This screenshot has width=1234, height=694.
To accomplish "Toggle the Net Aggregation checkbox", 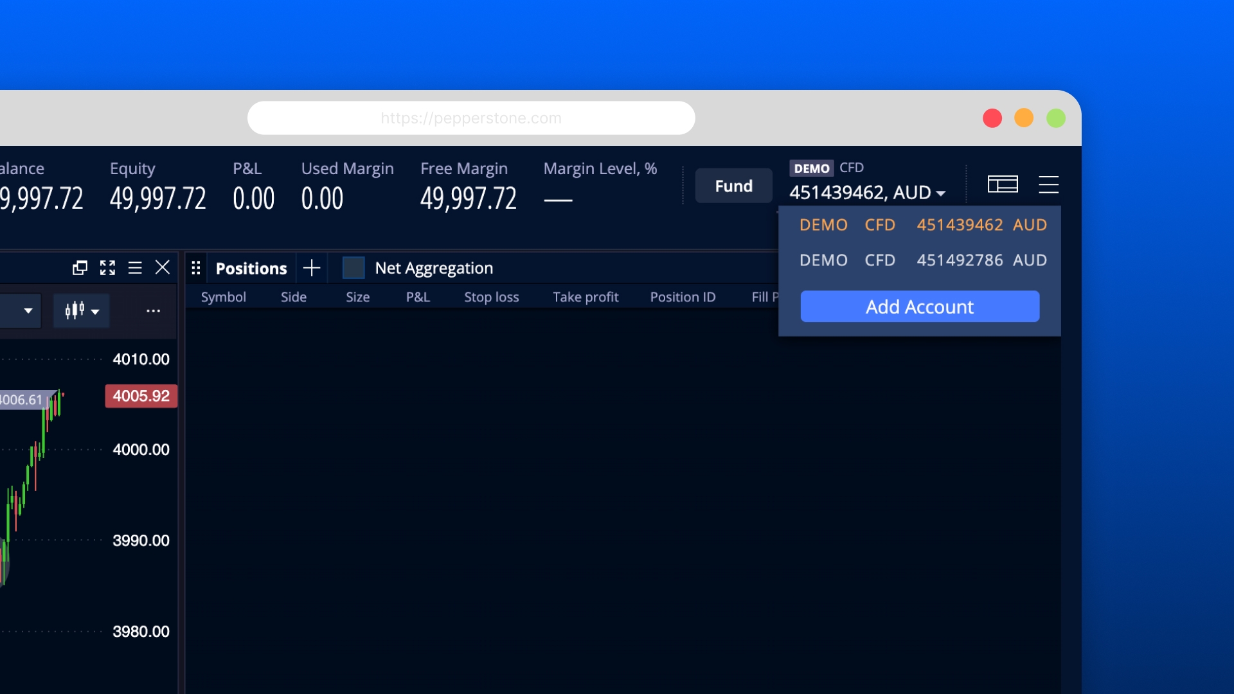I will 353,268.
